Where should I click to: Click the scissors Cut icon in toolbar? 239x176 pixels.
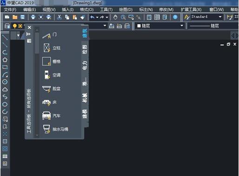(59, 17)
